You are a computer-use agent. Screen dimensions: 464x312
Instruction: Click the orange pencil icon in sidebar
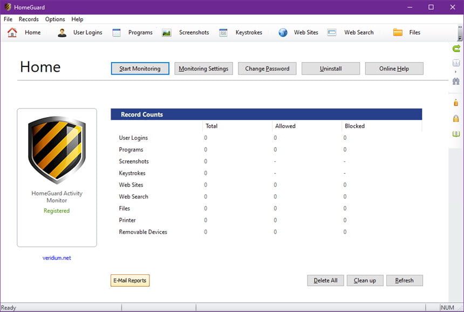456,103
